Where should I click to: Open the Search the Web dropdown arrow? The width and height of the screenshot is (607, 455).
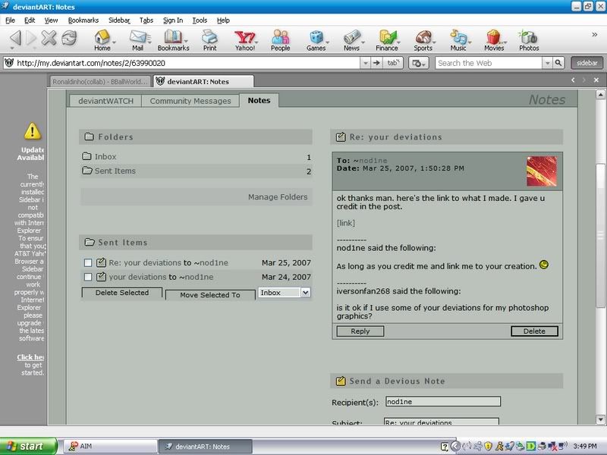[547, 63]
